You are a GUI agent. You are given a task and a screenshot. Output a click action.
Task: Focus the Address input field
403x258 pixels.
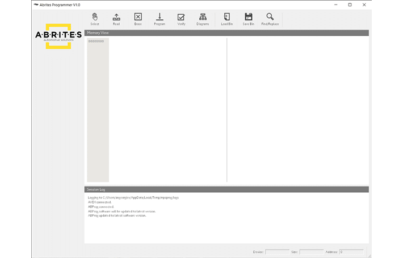[351, 251]
